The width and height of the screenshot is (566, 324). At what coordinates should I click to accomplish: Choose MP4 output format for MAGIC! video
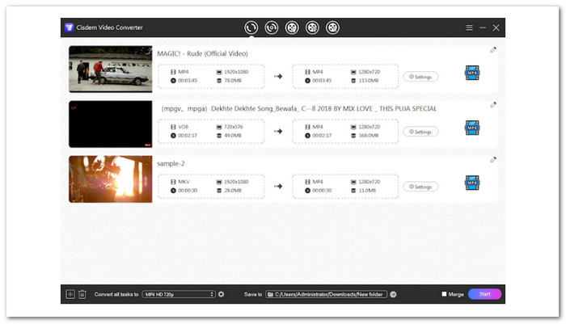click(472, 73)
